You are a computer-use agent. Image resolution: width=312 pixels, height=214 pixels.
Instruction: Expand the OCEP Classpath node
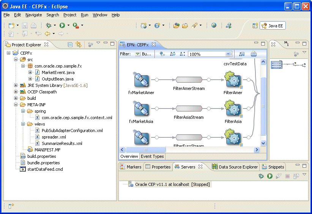16,92
